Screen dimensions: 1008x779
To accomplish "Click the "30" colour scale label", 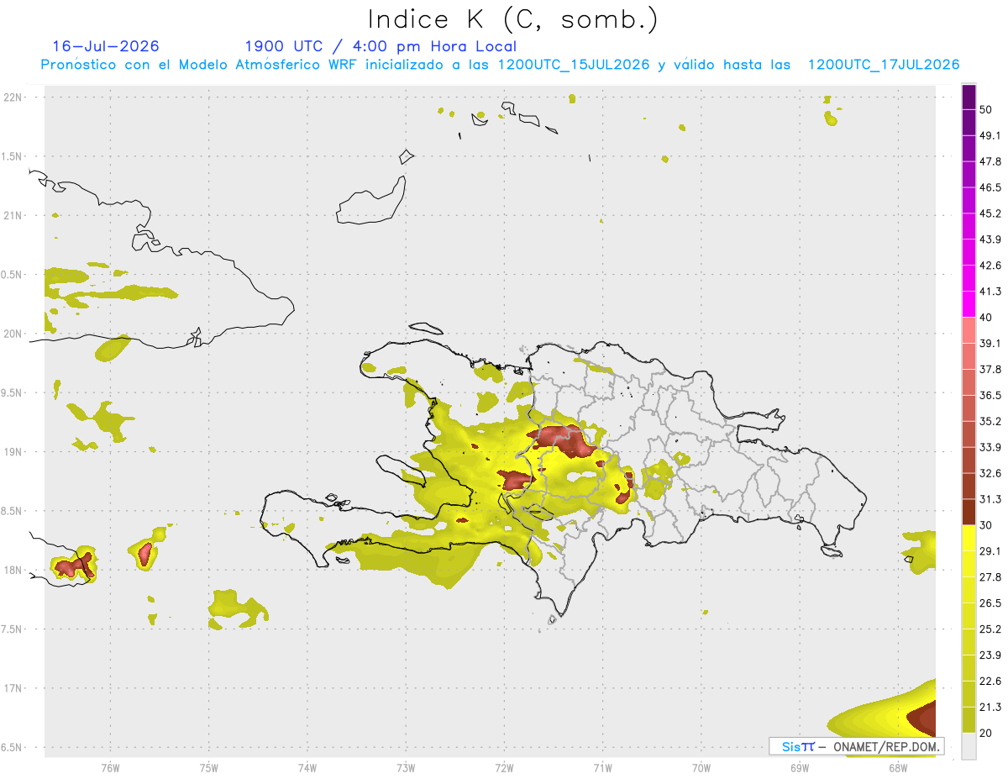I will (x=985, y=525).
